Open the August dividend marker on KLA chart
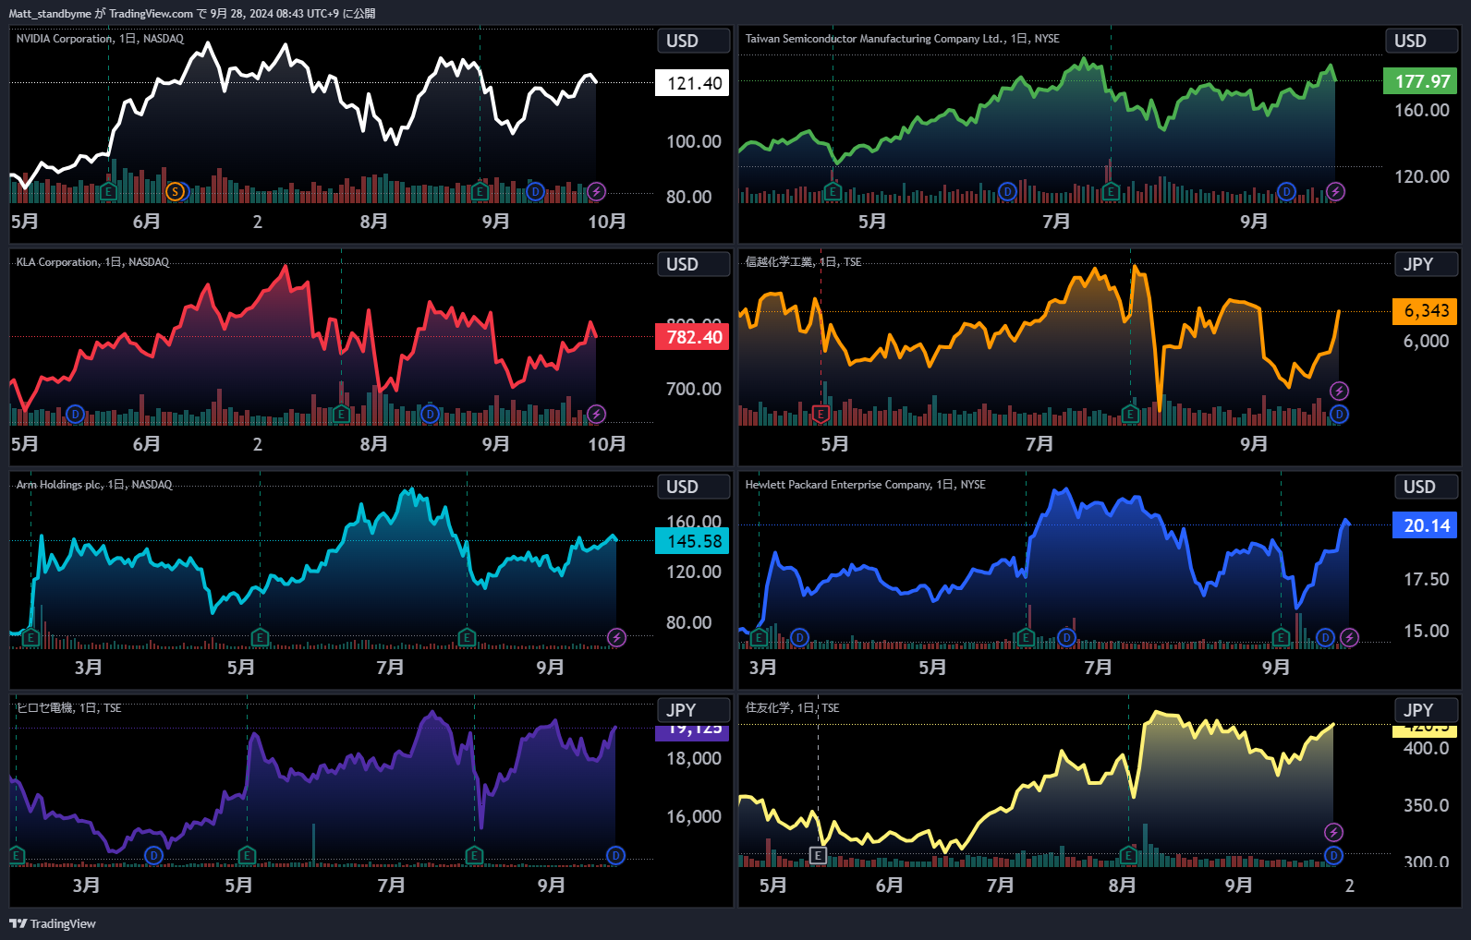This screenshot has width=1471, height=940. [x=430, y=415]
